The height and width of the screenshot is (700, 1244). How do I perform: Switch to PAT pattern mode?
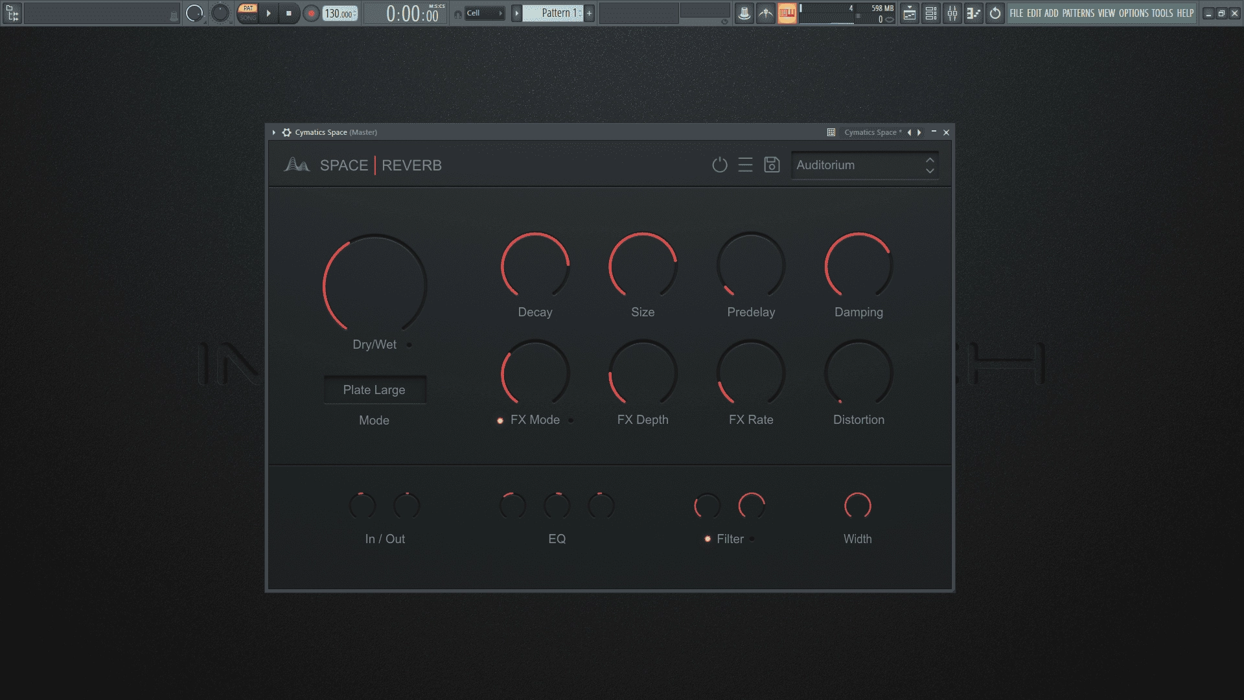tap(248, 8)
